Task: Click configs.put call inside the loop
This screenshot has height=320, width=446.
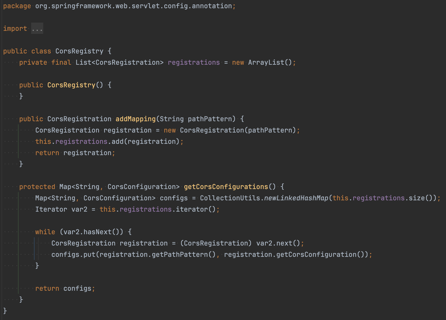Action: (73, 255)
